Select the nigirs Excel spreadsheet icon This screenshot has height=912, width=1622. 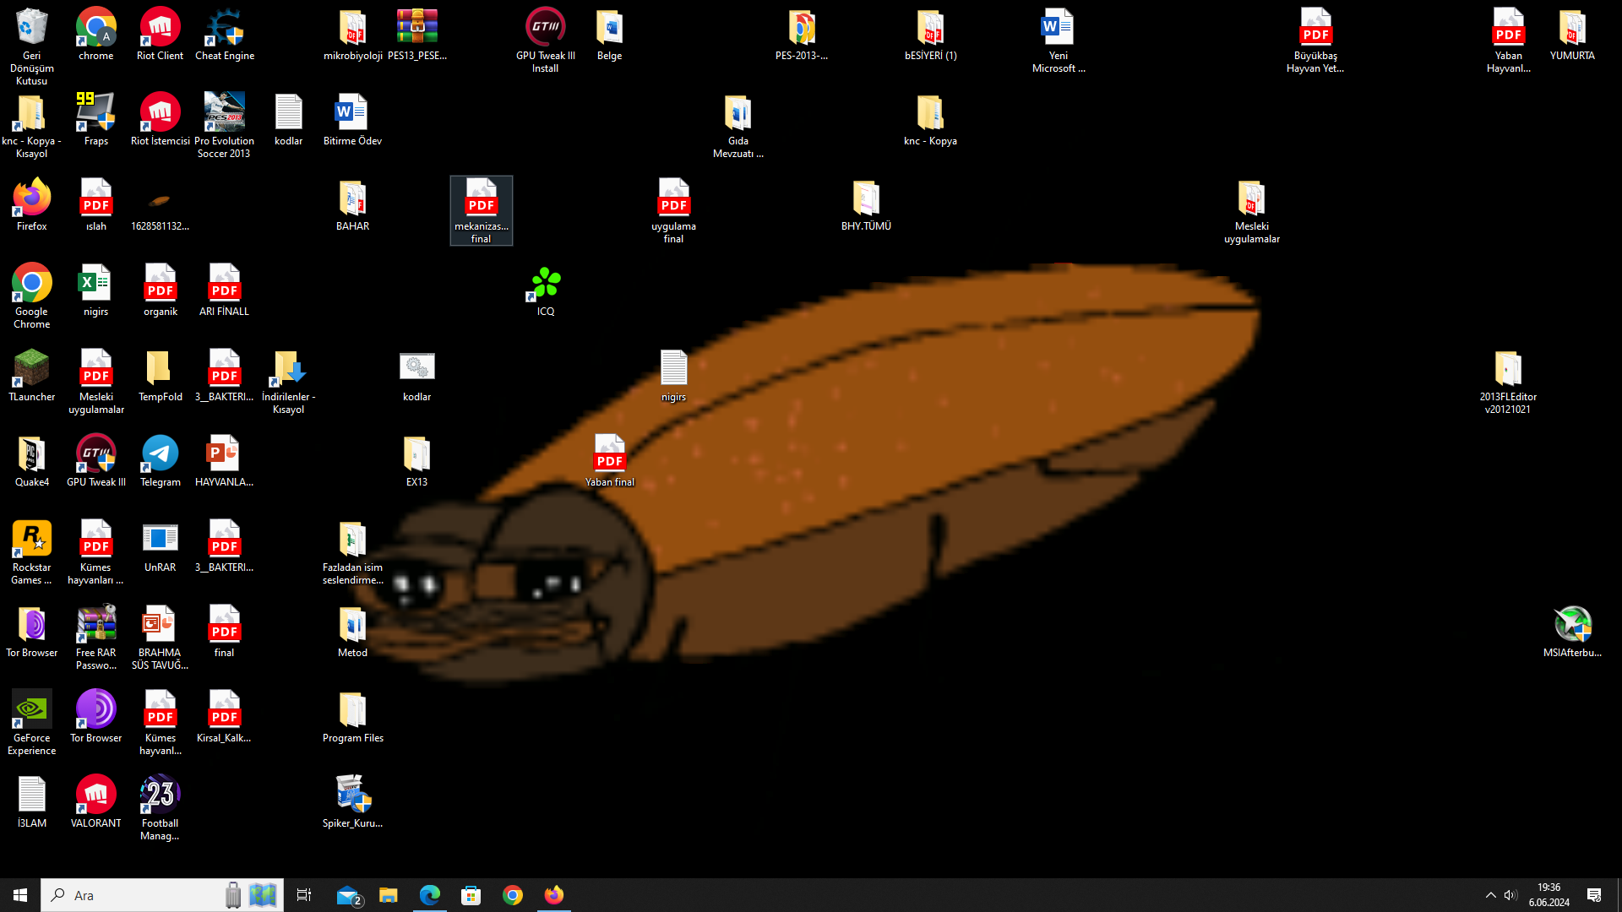[95, 290]
